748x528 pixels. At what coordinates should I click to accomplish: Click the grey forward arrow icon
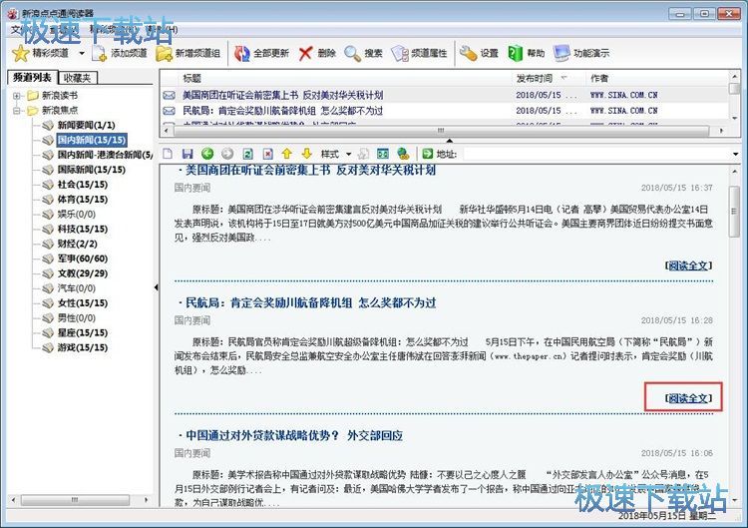coord(227,154)
